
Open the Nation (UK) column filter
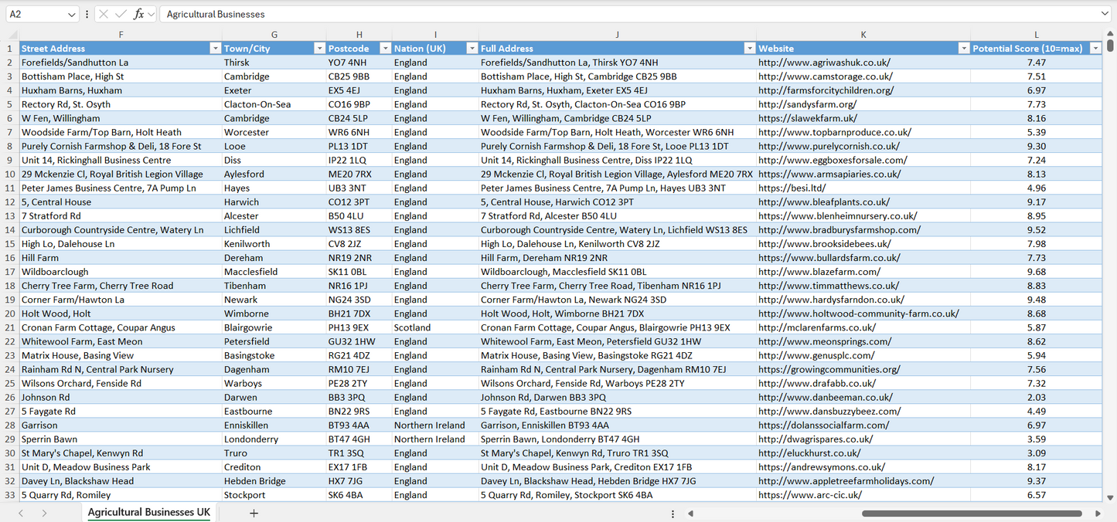click(x=472, y=48)
